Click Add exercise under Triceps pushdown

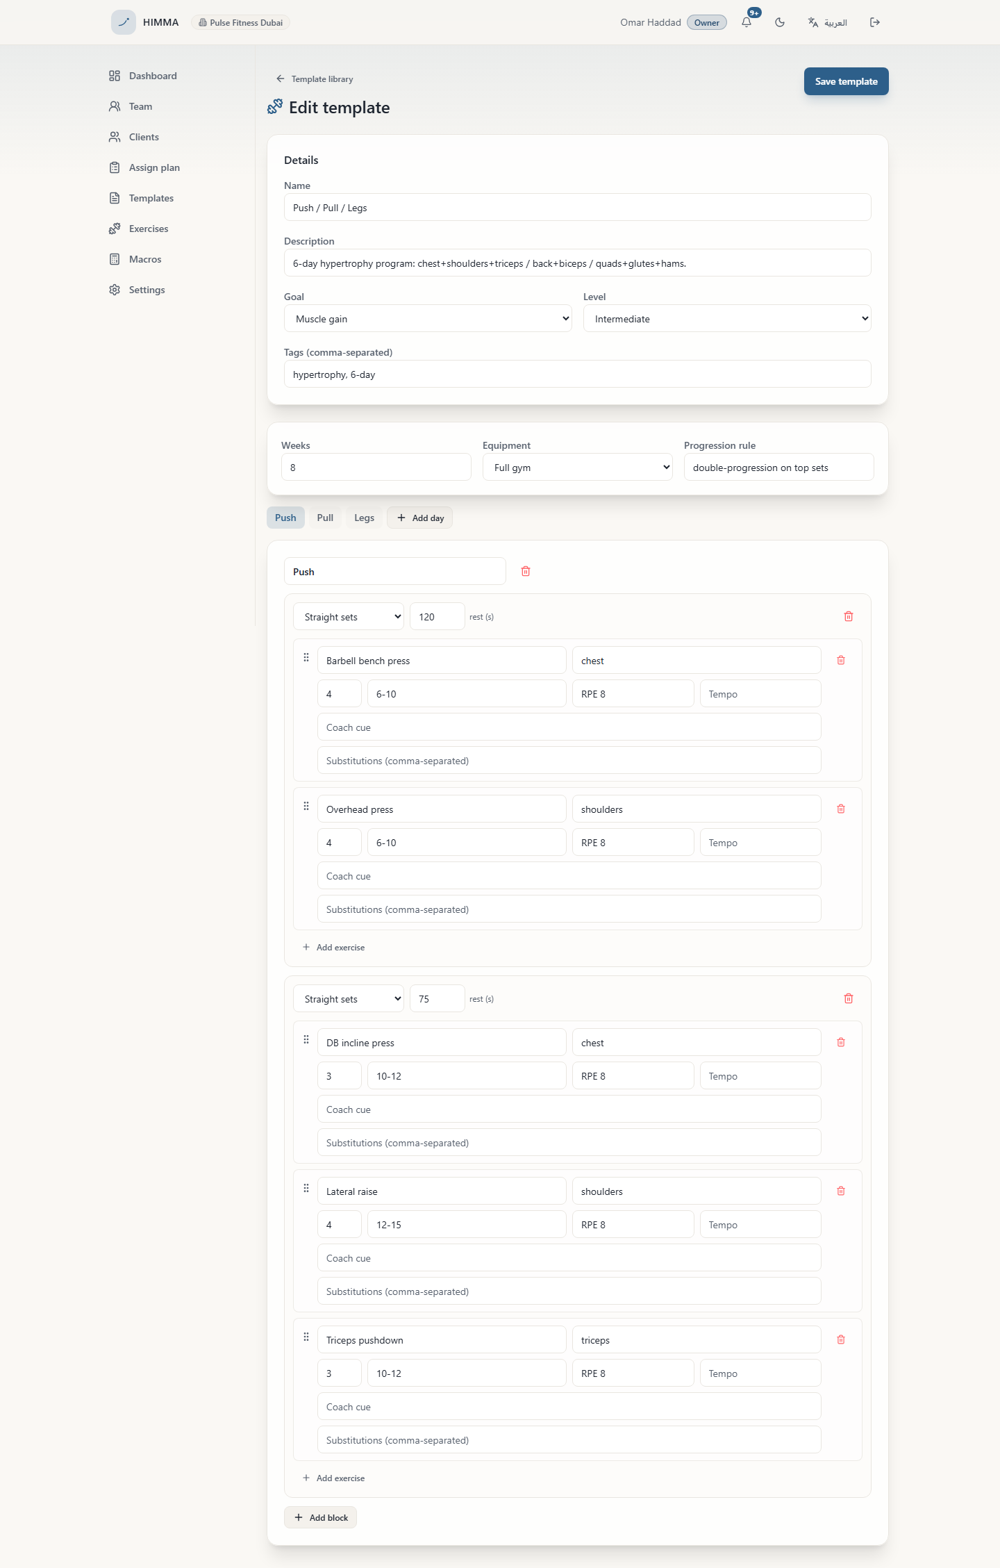tap(333, 1478)
